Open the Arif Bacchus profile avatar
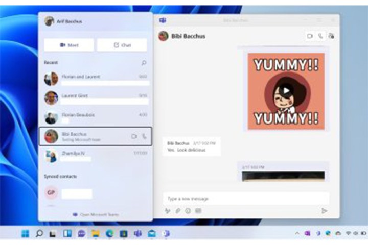Screen dimensions: 368x245 click(49, 21)
